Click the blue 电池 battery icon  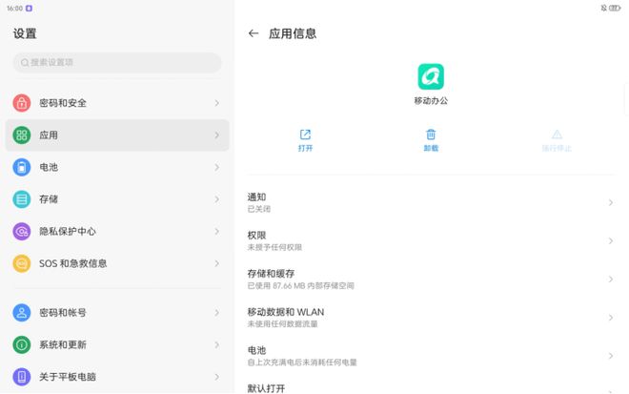pyautogui.click(x=22, y=167)
